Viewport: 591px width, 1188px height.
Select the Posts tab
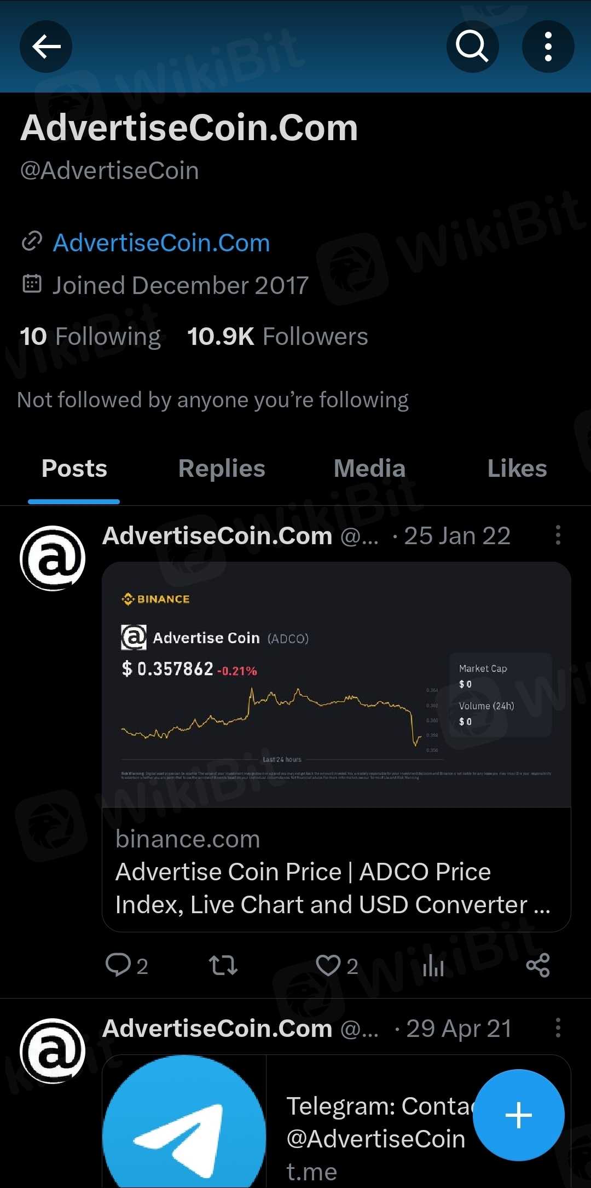click(x=74, y=469)
